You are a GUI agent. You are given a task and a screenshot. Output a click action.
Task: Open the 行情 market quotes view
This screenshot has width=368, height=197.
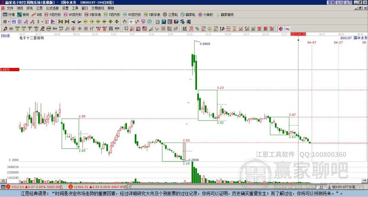tap(9, 15)
